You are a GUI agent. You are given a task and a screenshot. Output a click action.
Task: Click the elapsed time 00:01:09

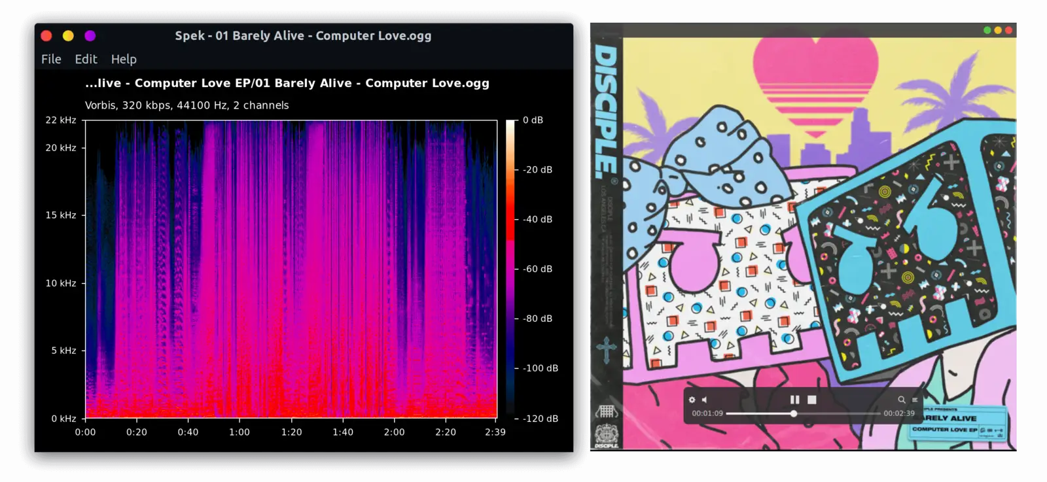pos(707,413)
